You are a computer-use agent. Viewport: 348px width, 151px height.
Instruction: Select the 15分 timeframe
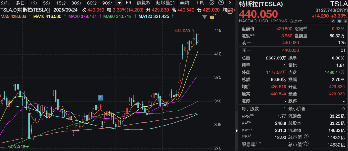pyautogui.click(x=60, y=3)
